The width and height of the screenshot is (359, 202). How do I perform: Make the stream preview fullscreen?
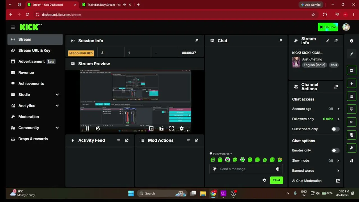(171, 128)
